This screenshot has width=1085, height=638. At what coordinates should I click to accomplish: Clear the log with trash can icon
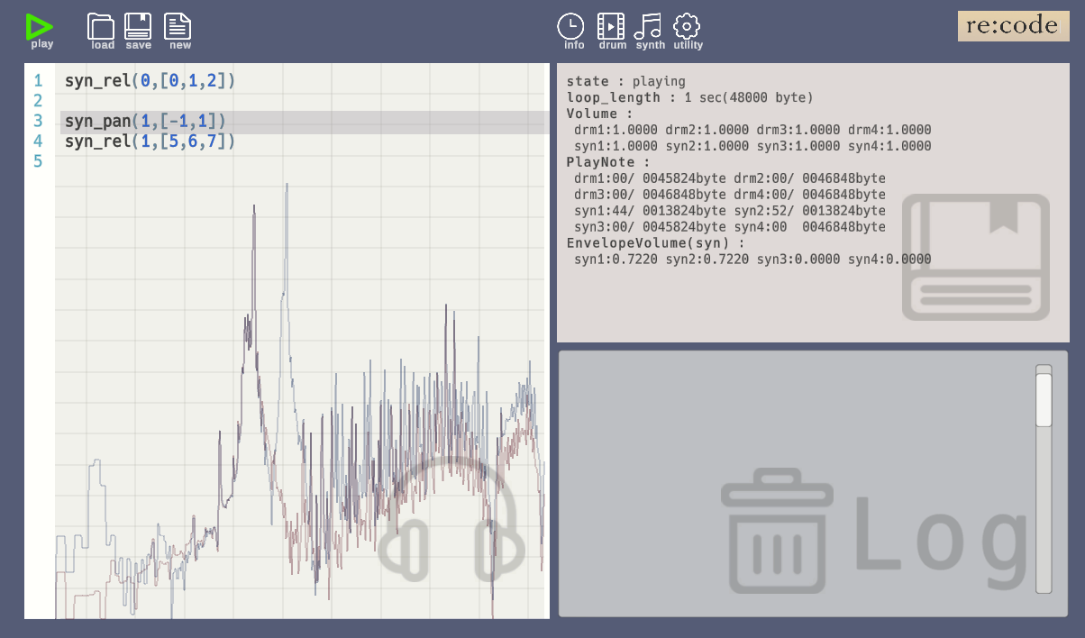tap(777, 531)
